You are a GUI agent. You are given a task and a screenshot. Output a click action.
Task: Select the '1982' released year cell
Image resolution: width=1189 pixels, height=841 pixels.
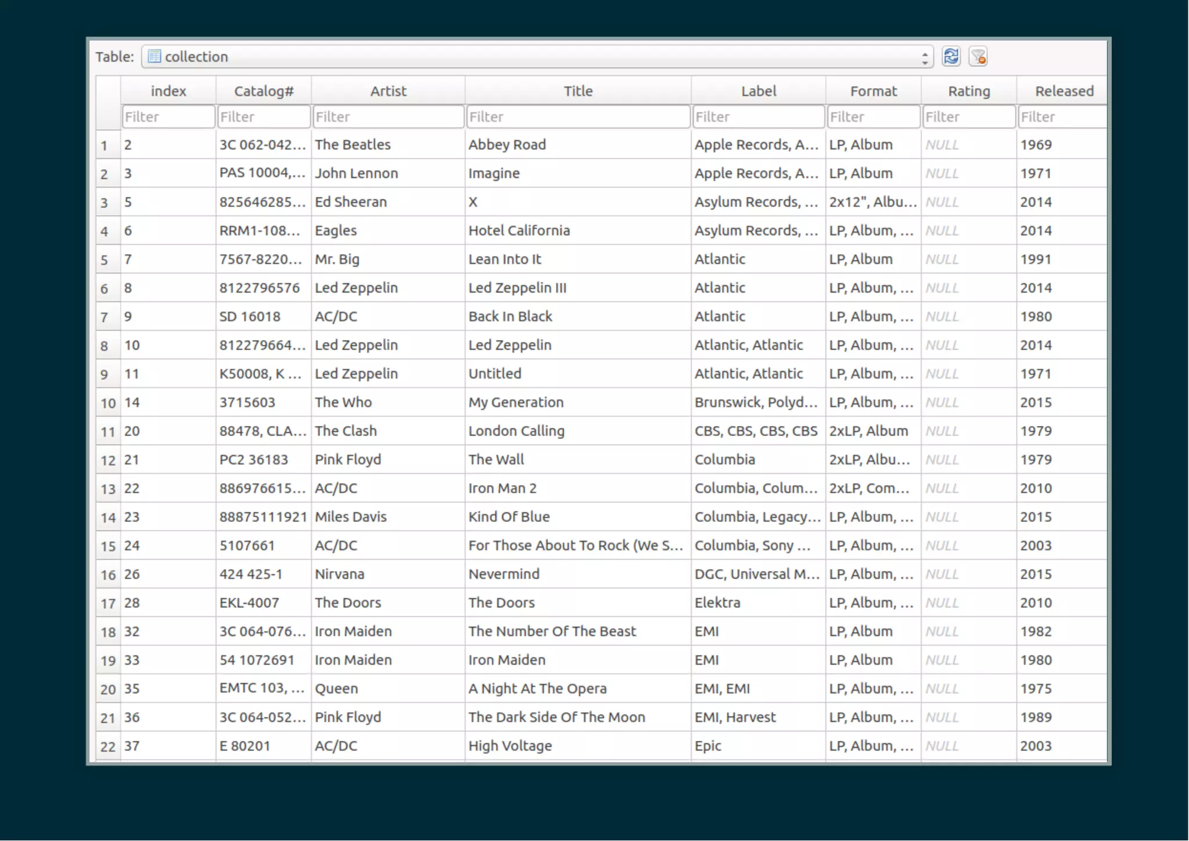coord(1062,631)
